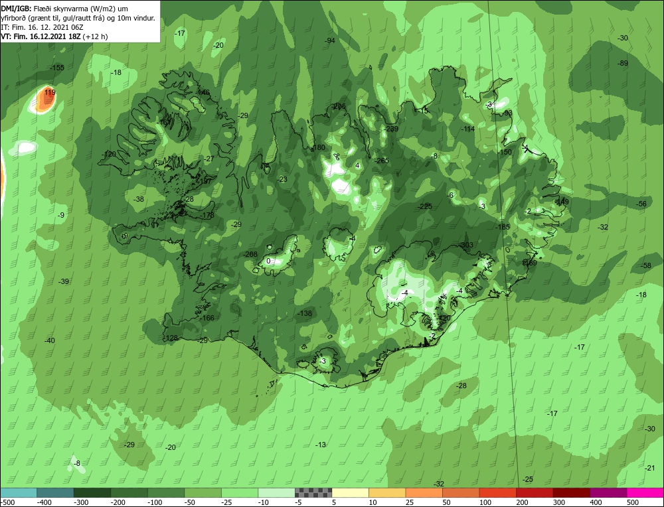
Task: Click the '-138' value on the map
Action: (x=305, y=314)
